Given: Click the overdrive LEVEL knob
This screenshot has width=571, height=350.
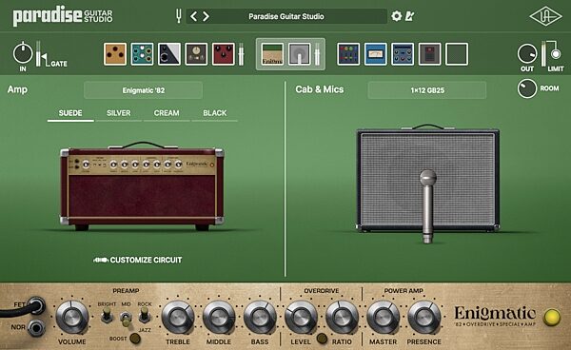Looking at the screenshot, I should (x=301, y=318).
